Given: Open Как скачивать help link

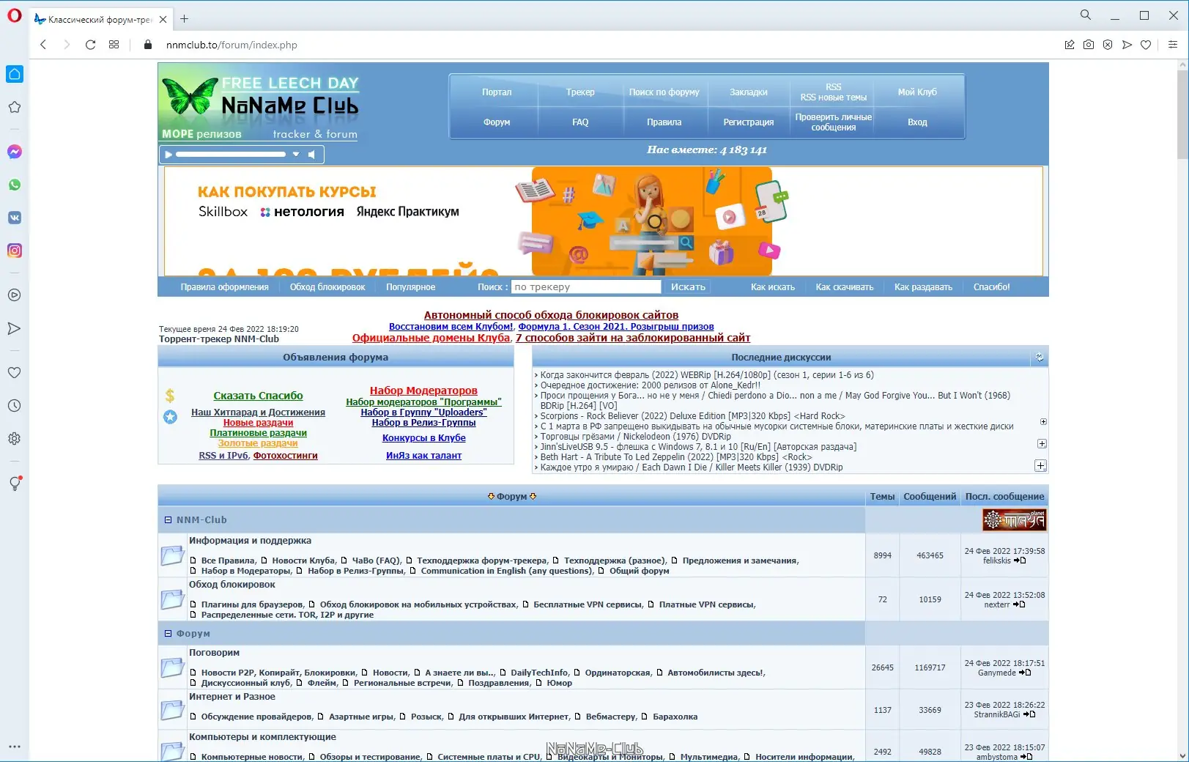Looking at the screenshot, I should tap(845, 287).
